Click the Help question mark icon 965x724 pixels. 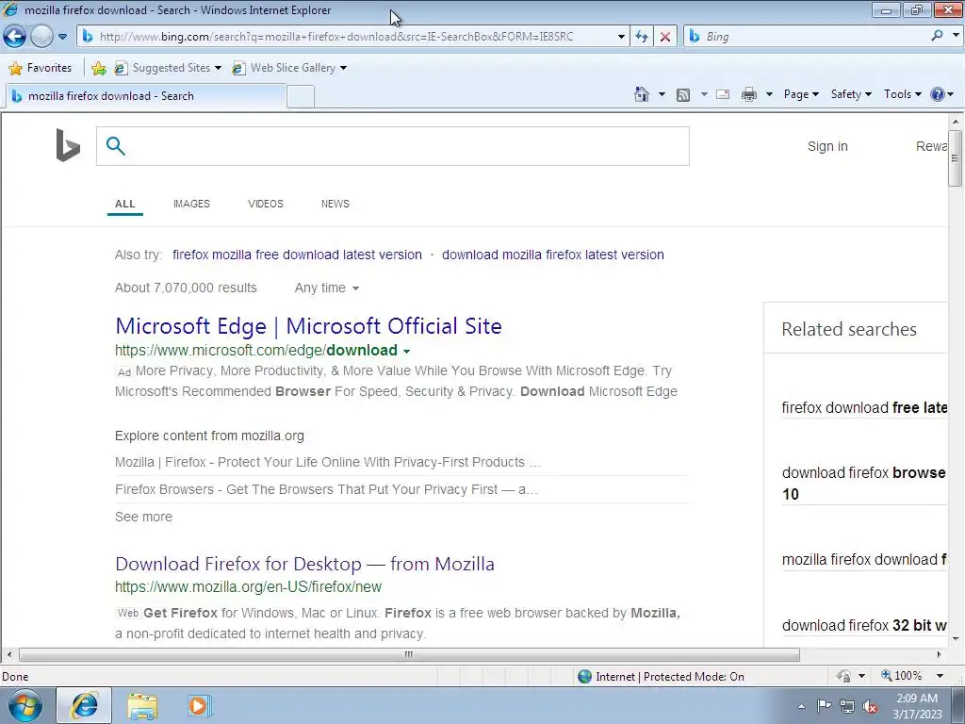pyautogui.click(x=938, y=94)
